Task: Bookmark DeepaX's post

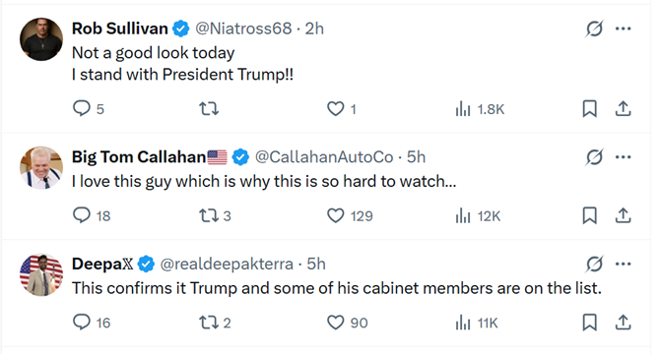Action: click(x=590, y=323)
